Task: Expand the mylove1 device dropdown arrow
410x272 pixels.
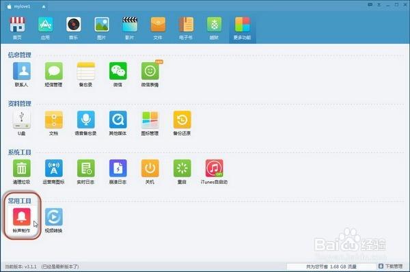Action: (44, 7)
